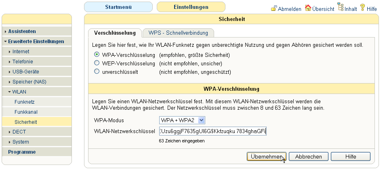Expand the Internet menu entry
383x171 pixels.
(x=21, y=52)
